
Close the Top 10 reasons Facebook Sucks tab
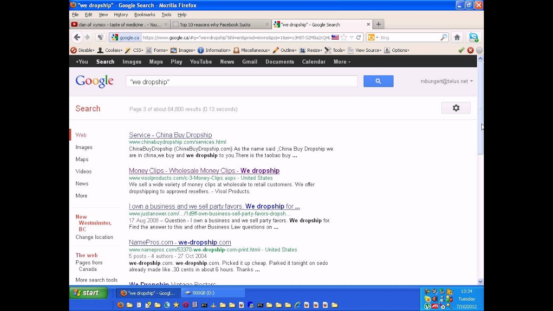[x=267, y=25]
